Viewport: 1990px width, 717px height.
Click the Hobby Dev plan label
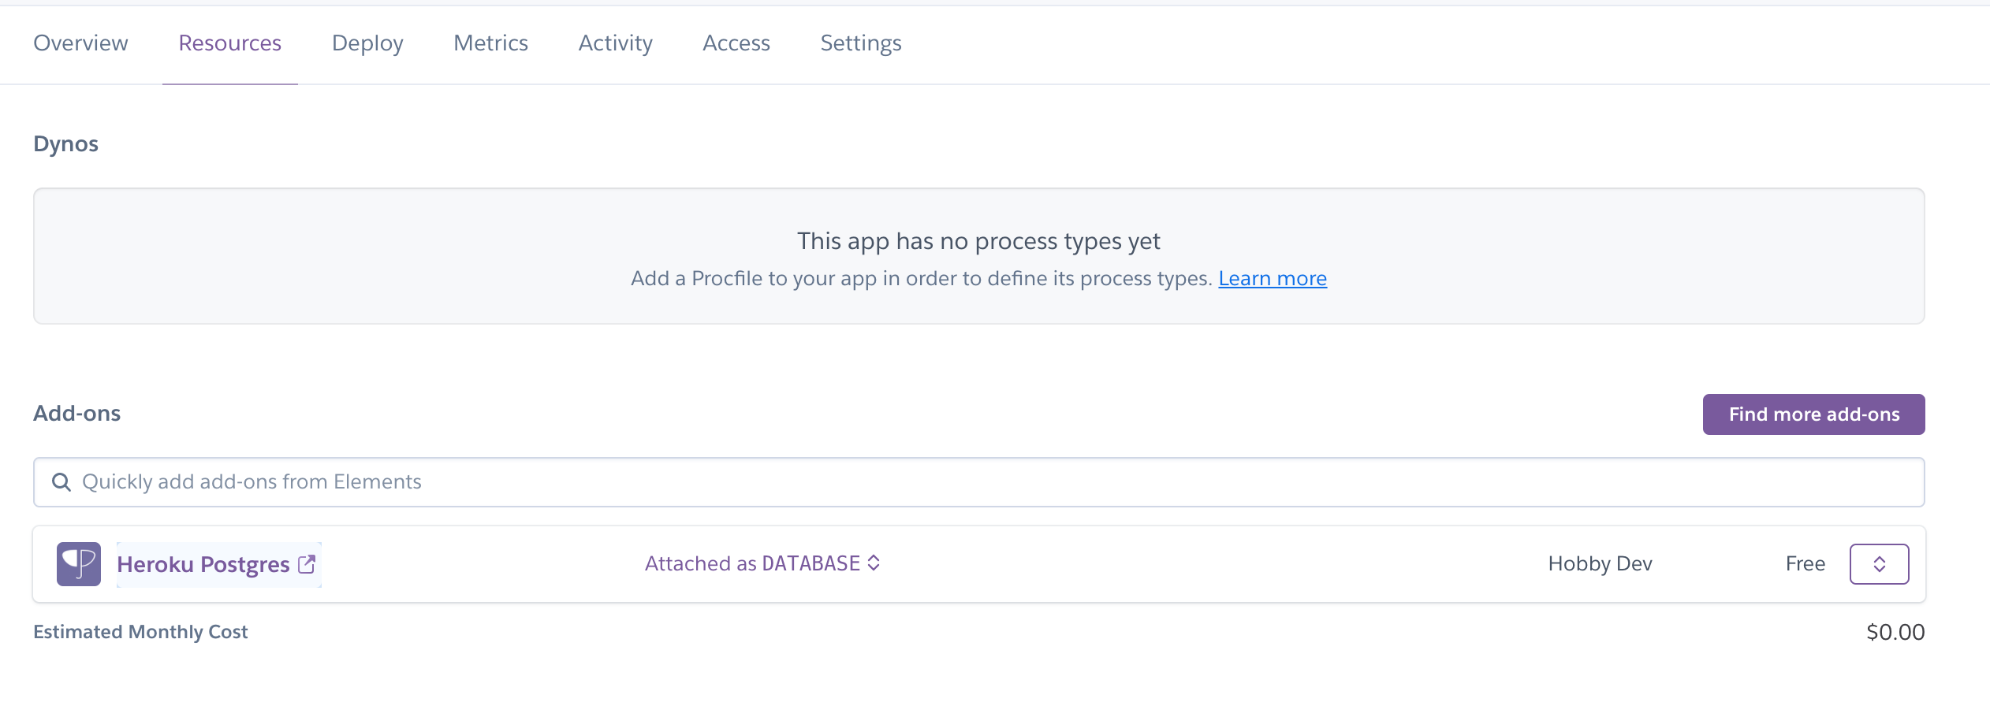pyautogui.click(x=1600, y=564)
